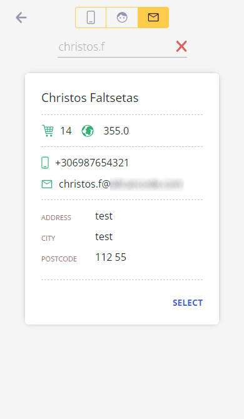Select the email search mode tab
This screenshot has width=244, height=419.
(x=153, y=18)
